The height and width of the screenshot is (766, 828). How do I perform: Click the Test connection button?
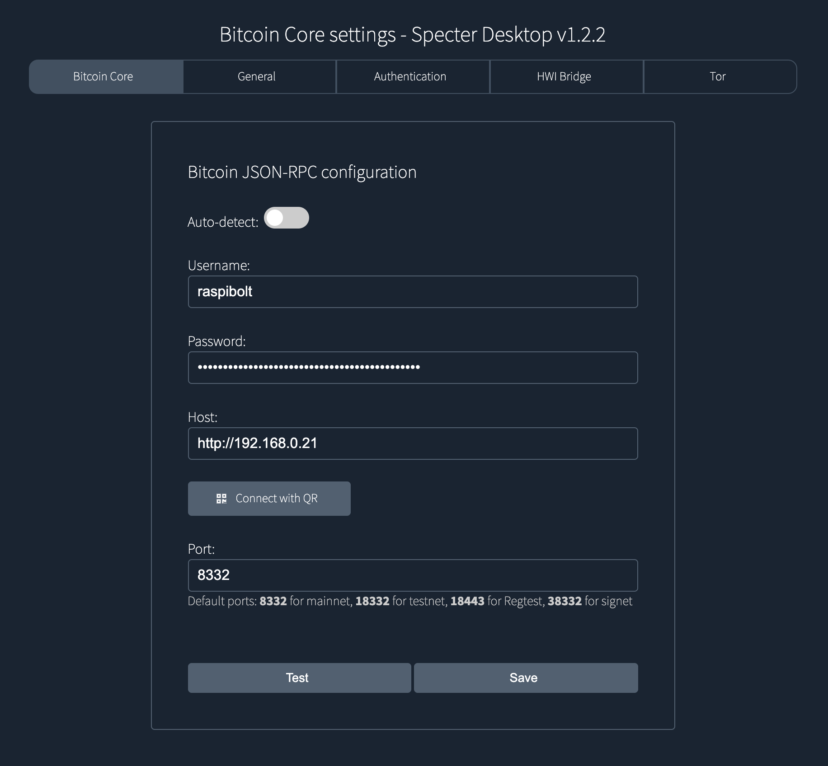pos(299,678)
